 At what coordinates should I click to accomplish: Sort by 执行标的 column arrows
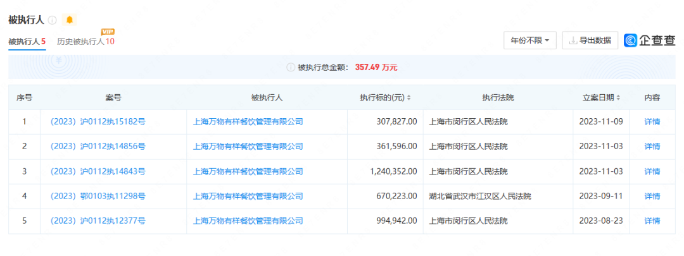click(x=409, y=98)
